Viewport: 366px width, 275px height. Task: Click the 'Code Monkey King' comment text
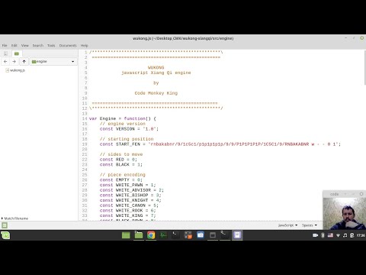point(156,93)
